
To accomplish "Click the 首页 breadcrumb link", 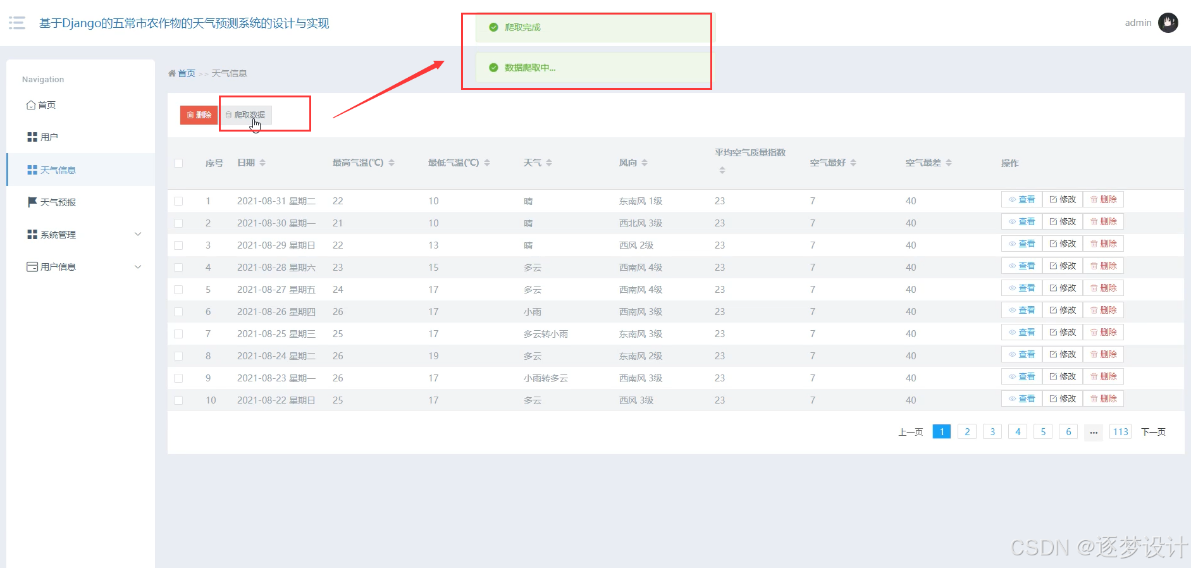I will [x=187, y=73].
